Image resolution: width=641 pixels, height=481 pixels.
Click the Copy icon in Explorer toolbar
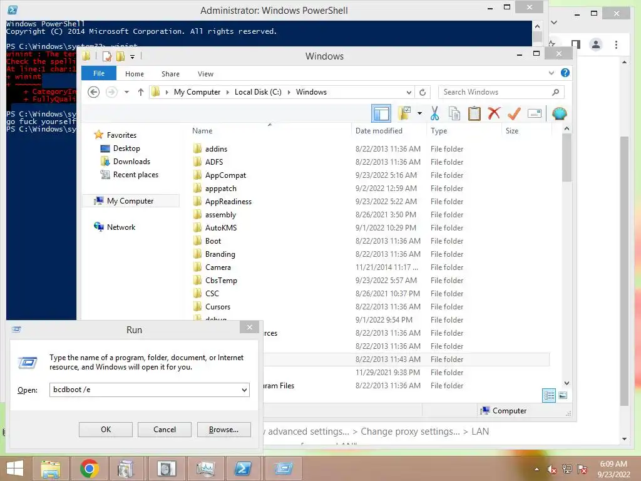pyautogui.click(x=454, y=113)
